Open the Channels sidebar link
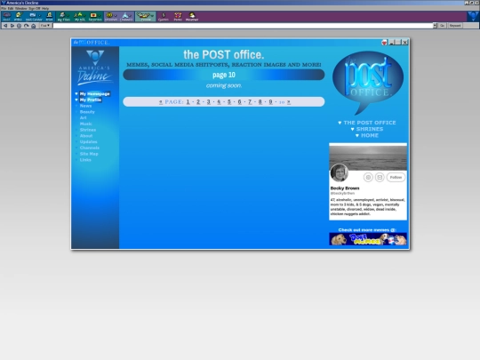480x360 pixels. pyautogui.click(x=90, y=148)
